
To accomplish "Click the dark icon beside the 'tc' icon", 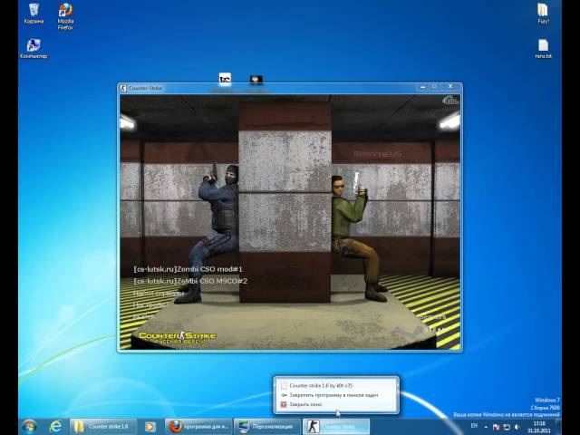I will (x=256, y=79).
